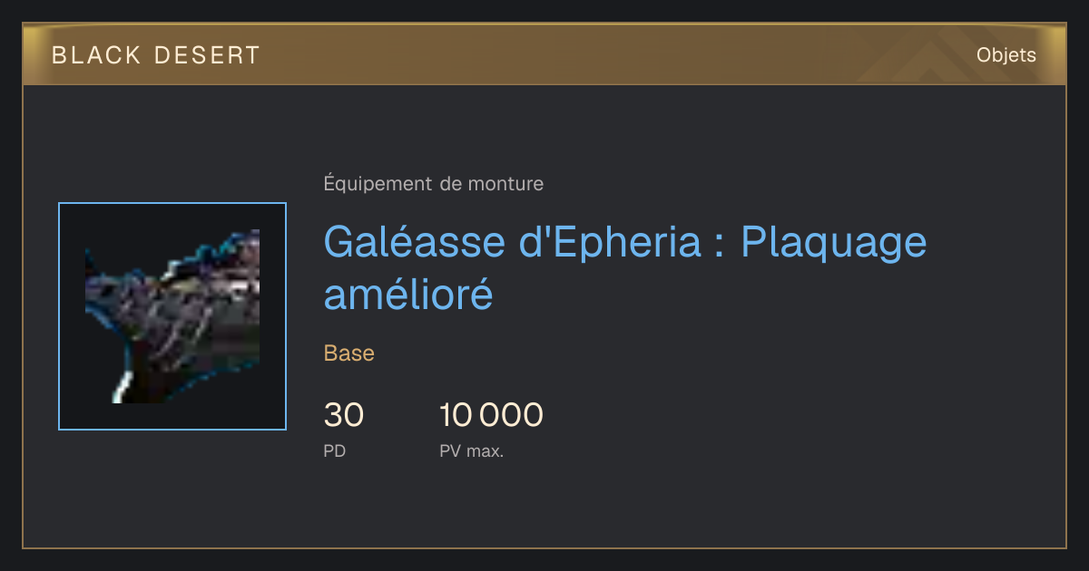
Task: Click the blue-colored item title text
Action: pos(625,268)
